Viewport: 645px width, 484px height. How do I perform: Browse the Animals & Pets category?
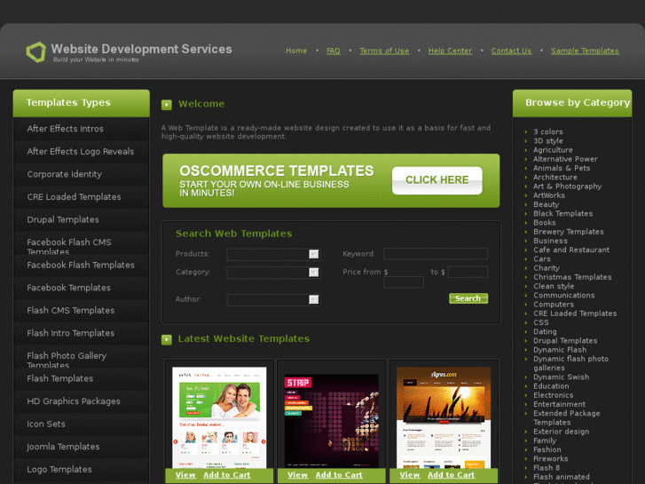[562, 168]
